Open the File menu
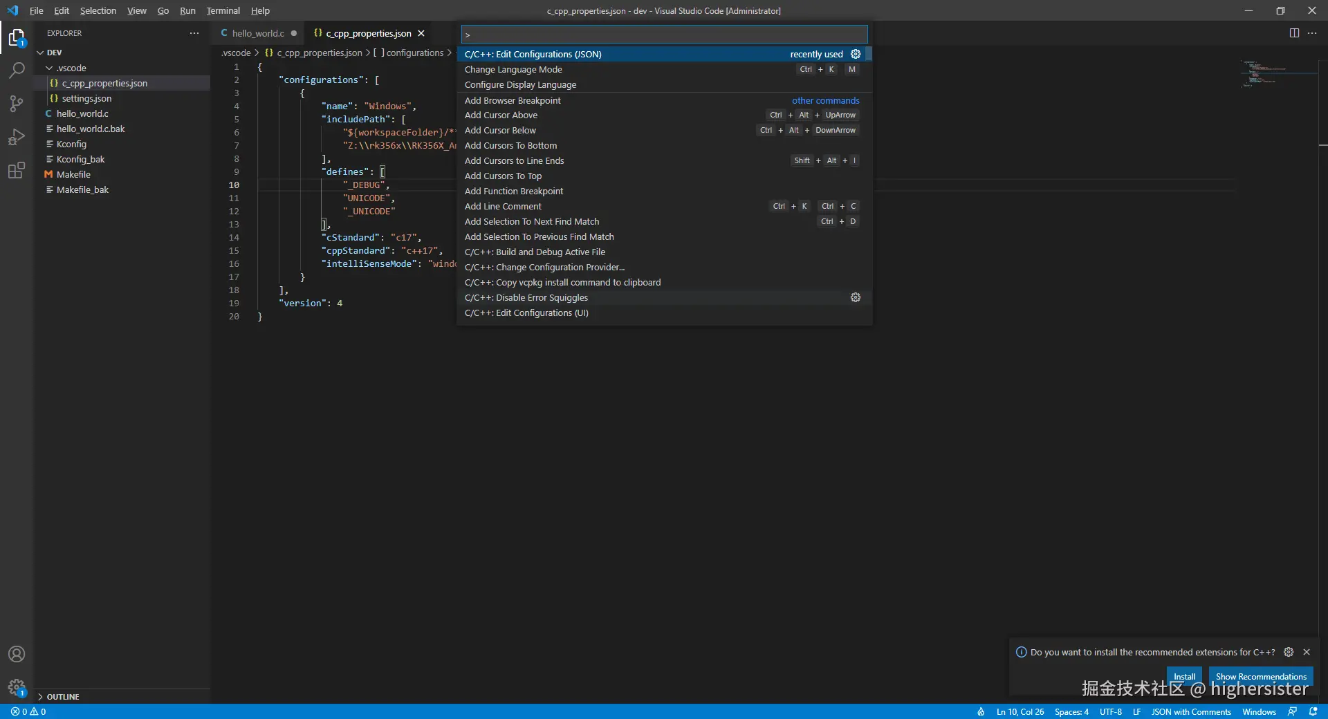Screen dimensions: 1328x719 37,10
